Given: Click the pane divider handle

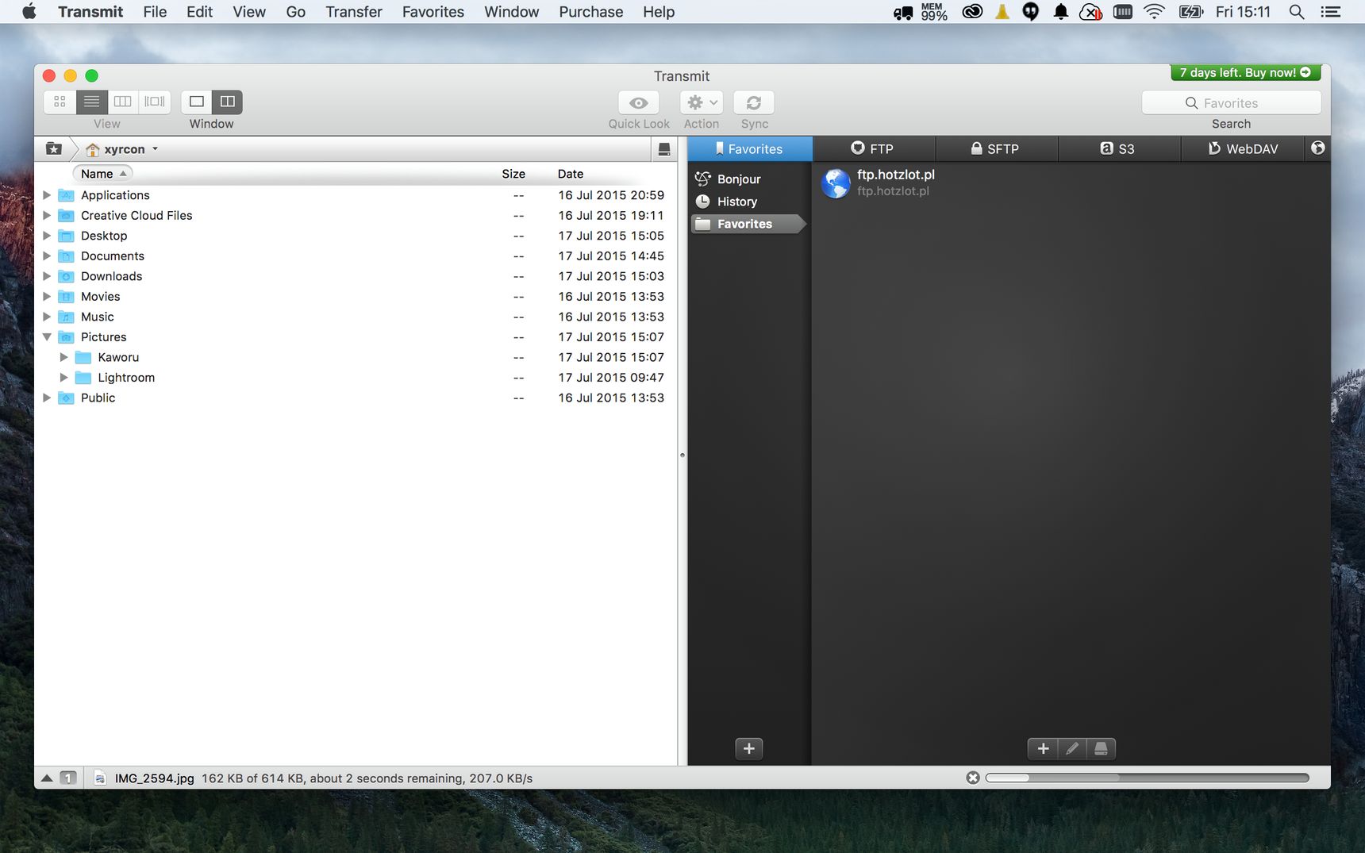Looking at the screenshot, I should coord(682,455).
